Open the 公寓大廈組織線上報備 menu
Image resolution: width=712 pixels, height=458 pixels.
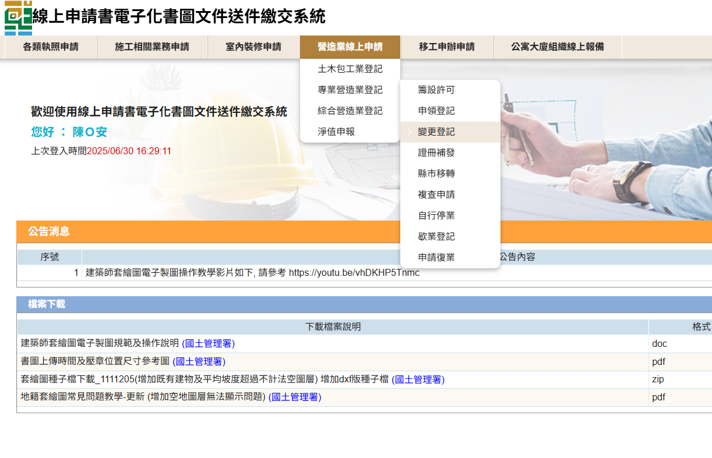click(557, 47)
